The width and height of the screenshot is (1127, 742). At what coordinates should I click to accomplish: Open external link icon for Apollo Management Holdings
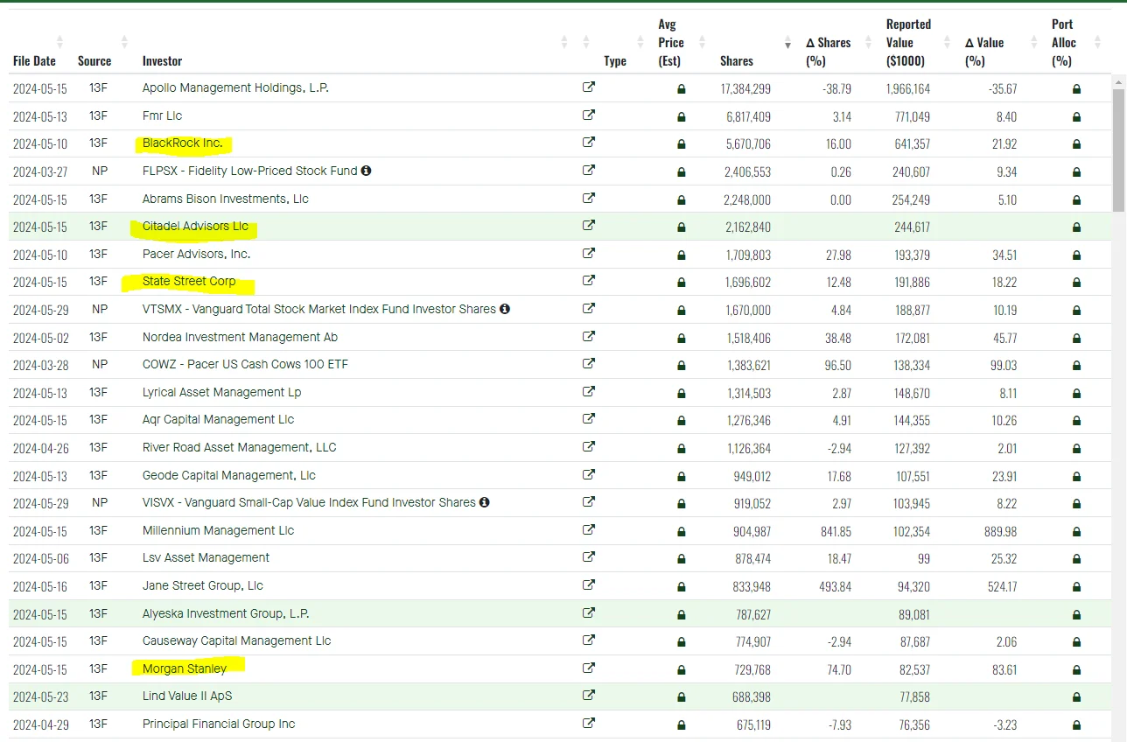pyautogui.click(x=589, y=87)
